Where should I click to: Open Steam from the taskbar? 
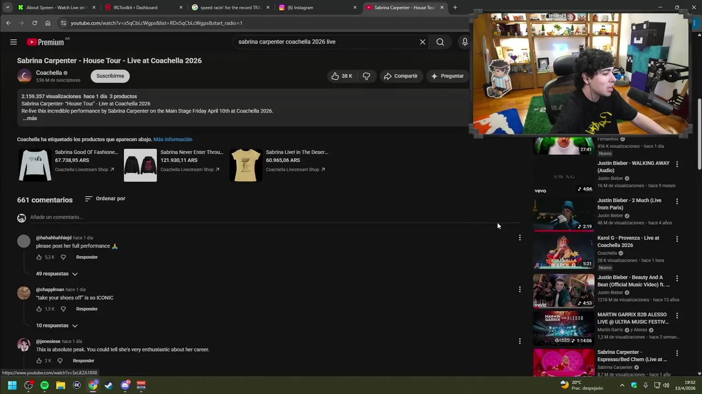[109, 385]
